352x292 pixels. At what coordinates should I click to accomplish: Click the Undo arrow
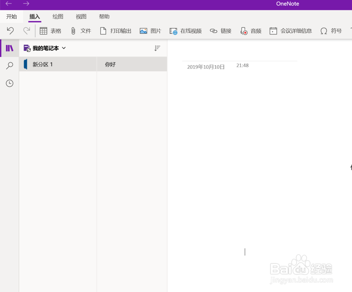tap(10, 31)
